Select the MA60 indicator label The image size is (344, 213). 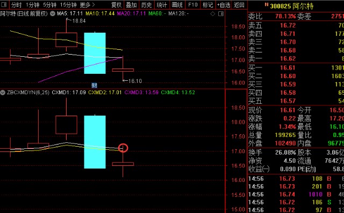click(x=157, y=13)
